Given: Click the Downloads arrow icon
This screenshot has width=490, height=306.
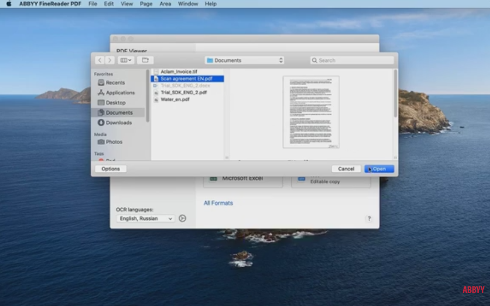Looking at the screenshot, I should tap(101, 122).
